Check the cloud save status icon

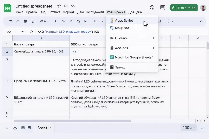(x=73, y=6)
